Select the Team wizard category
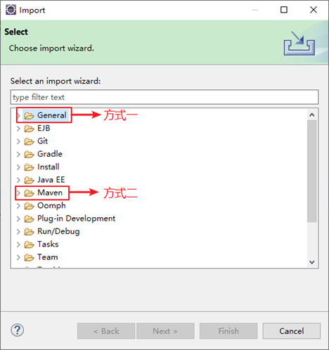The image size is (329, 350). 48,257
